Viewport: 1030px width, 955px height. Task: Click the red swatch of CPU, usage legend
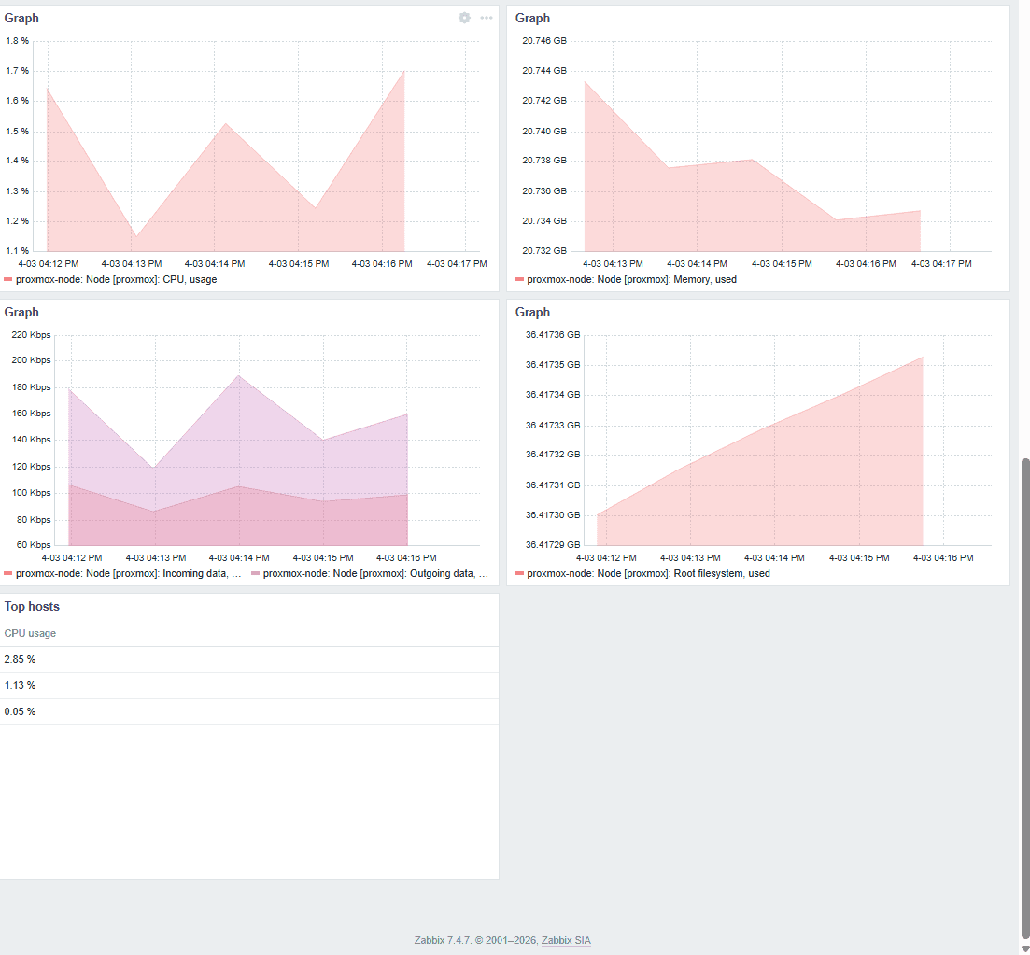7,280
